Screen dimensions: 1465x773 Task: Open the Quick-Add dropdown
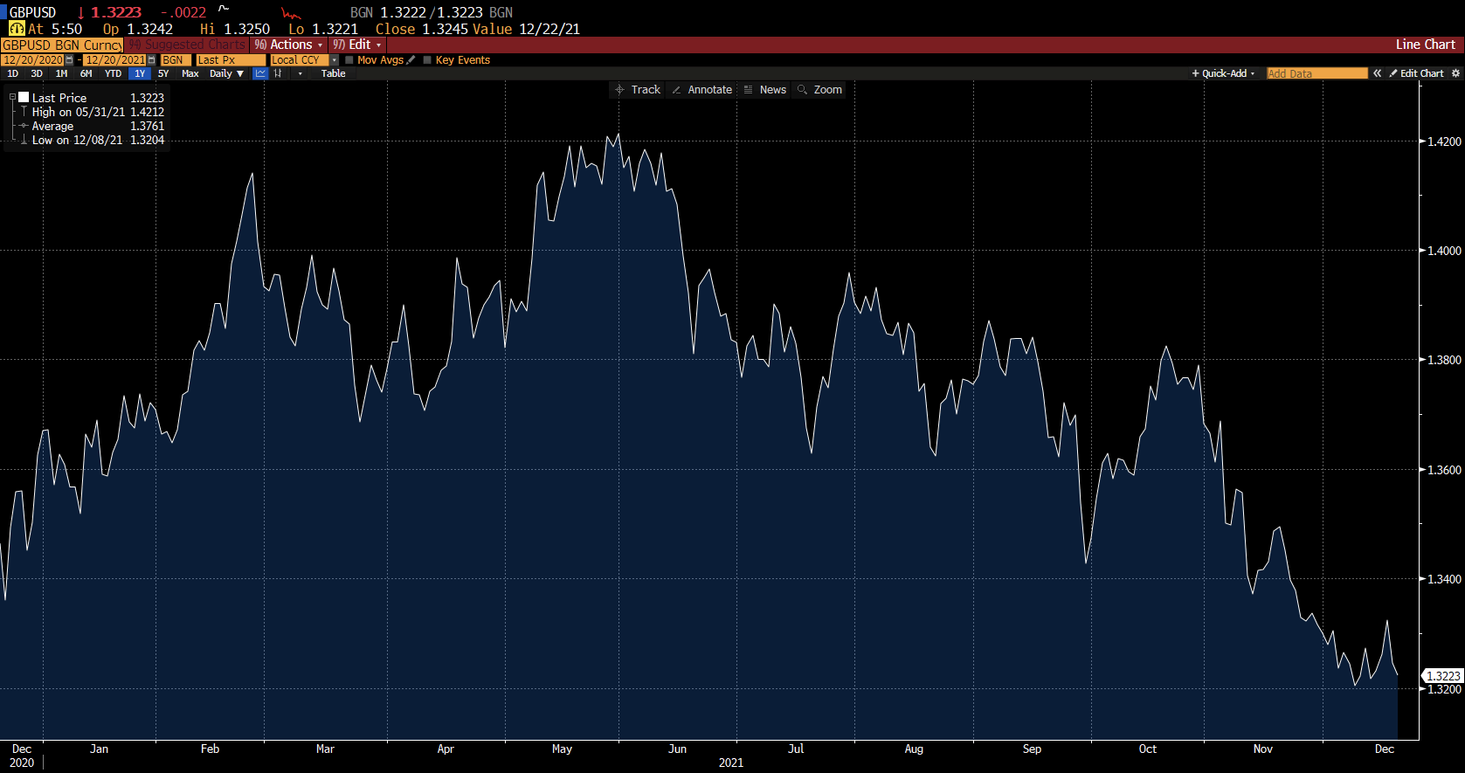(1224, 73)
